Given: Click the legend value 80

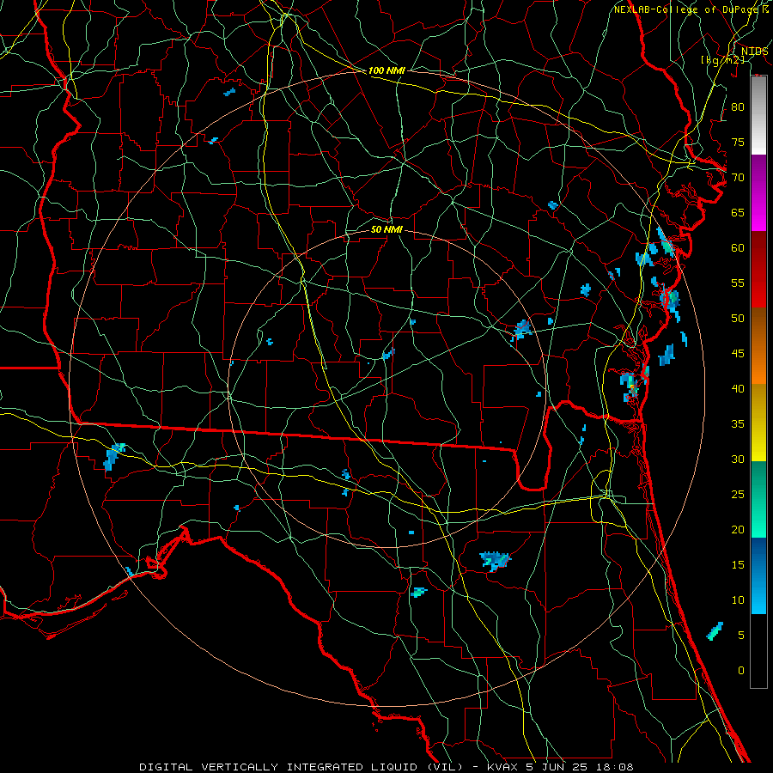Looking at the screenshot, I should click(738, 107).
